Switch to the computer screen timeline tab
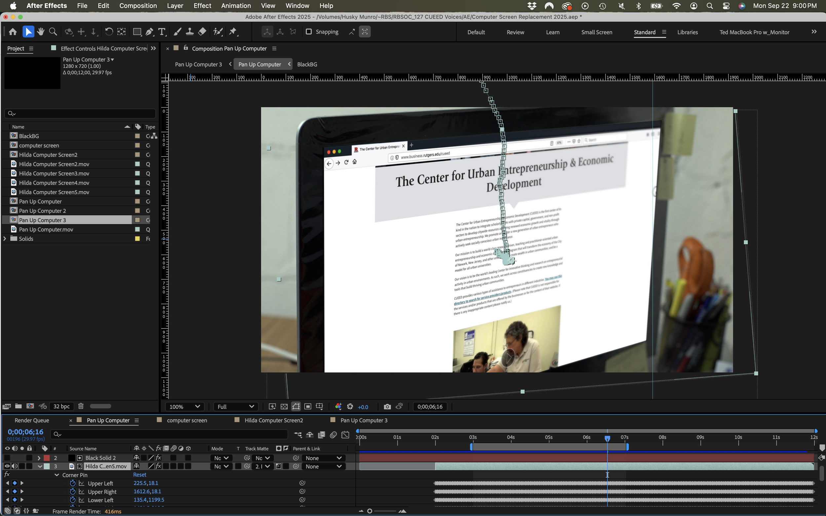The image size is (826, 516). point(187,420)
